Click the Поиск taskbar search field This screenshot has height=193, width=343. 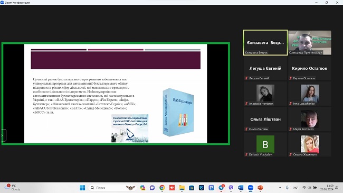(x=113, y=188)
